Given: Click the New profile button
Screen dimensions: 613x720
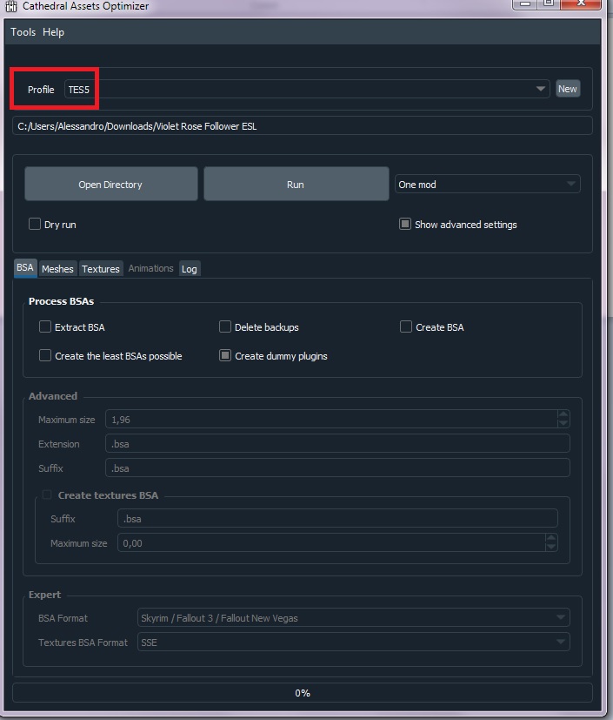Looking at the screenshot, I should 568,89.
